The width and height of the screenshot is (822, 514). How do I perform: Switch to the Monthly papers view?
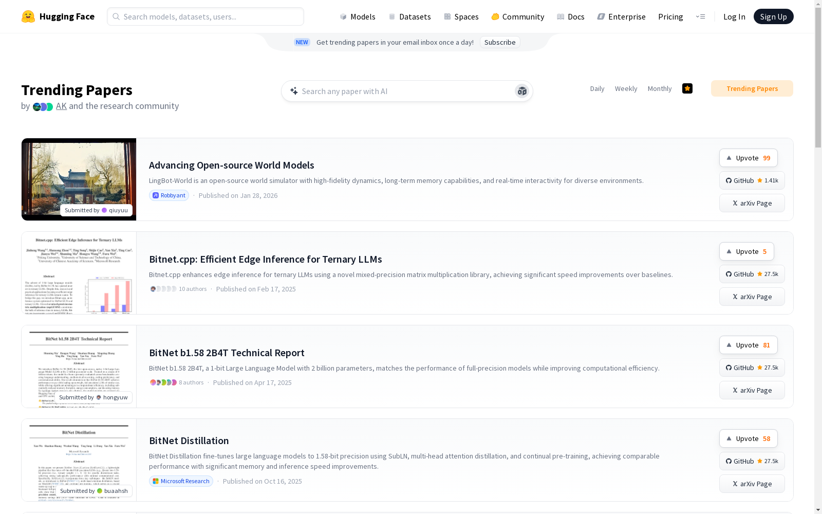(x=660, y=88)
